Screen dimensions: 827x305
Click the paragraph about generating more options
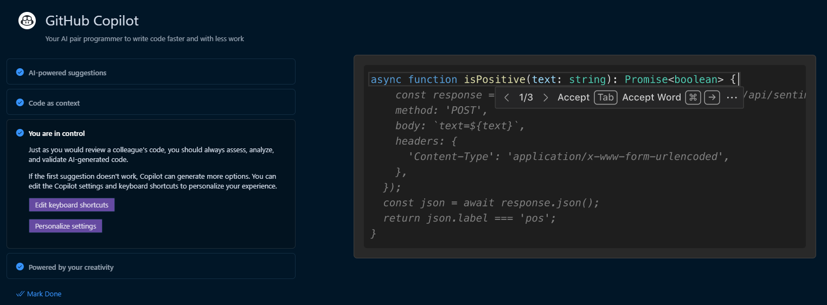153,181
